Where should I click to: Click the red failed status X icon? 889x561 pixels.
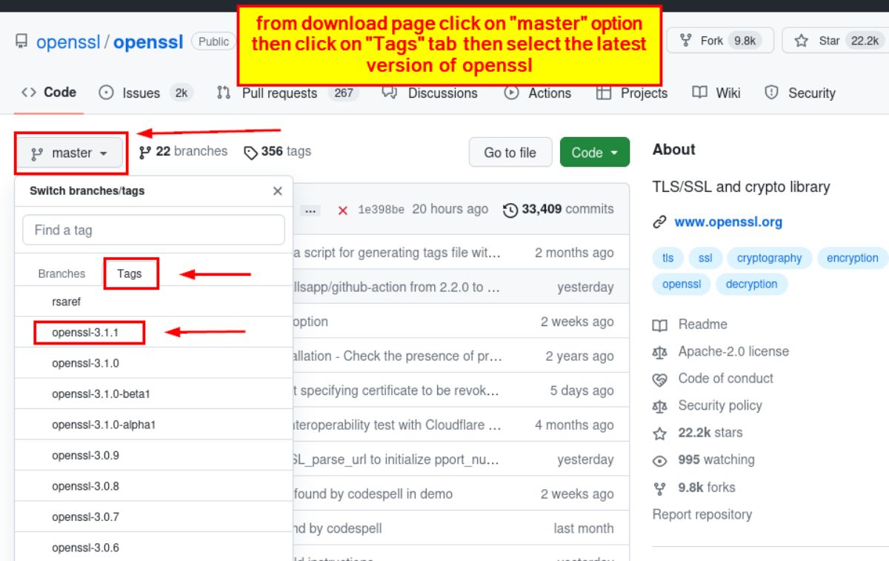(x=343, y=210)
